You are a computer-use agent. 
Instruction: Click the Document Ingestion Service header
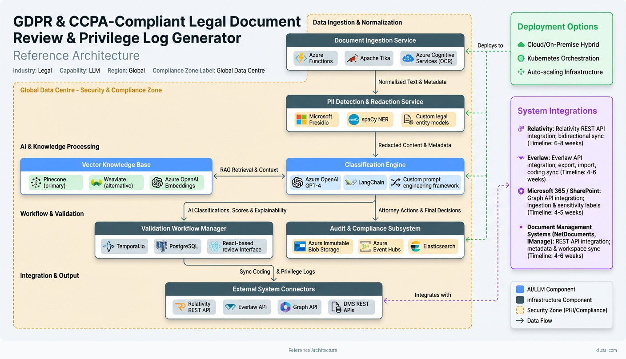coord(375,40)
